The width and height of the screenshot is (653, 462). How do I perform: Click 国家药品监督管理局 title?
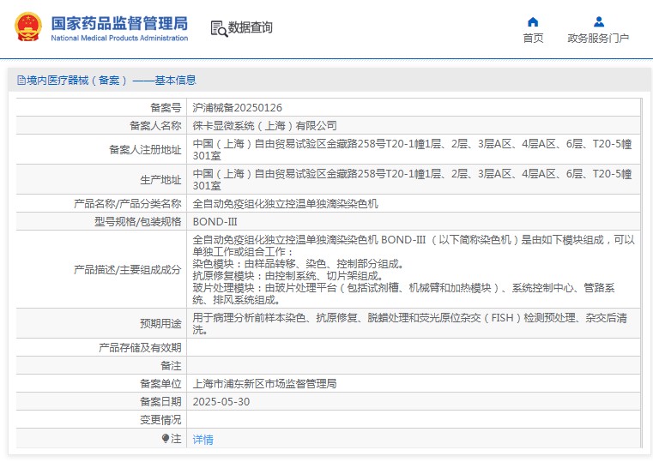click(x=119, y=23)
